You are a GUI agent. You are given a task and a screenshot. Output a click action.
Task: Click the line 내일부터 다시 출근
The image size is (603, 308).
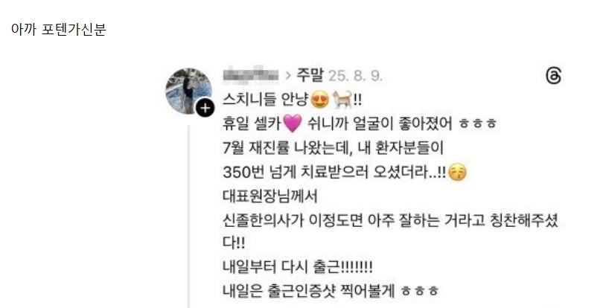(298, 267)
